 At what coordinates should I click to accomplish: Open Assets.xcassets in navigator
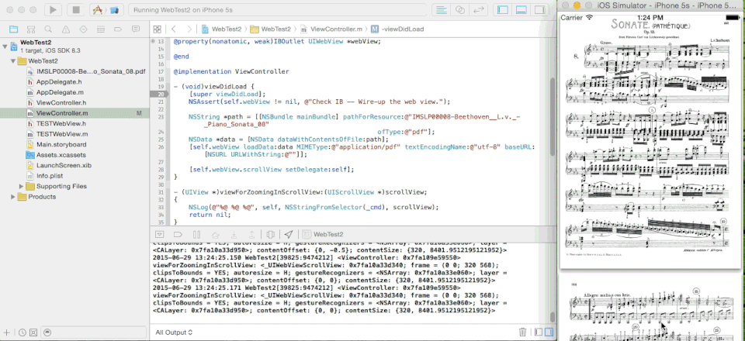tap(56, 155)
